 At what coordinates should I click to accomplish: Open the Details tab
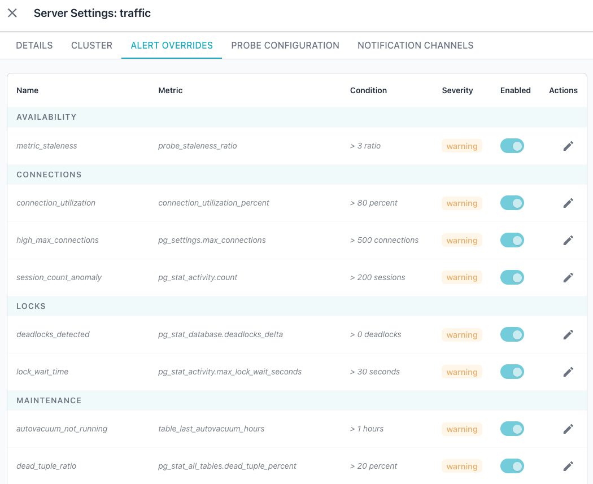pyautogui.click(x=34, y=45)
